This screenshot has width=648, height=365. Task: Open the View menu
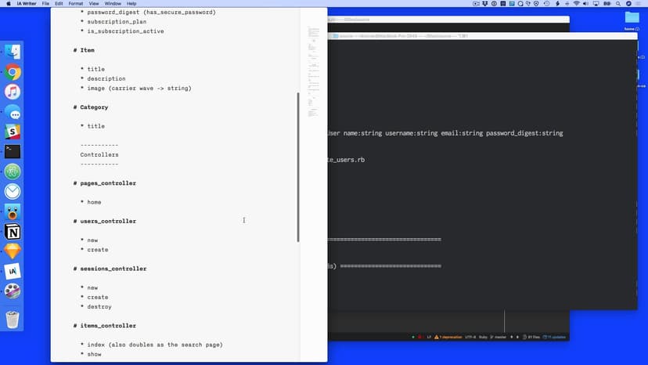pos(94,4)
